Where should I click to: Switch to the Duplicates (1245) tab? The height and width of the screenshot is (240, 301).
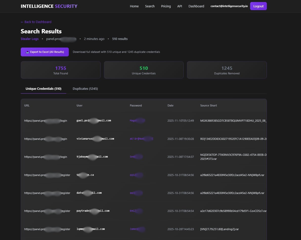pos(85,89)
